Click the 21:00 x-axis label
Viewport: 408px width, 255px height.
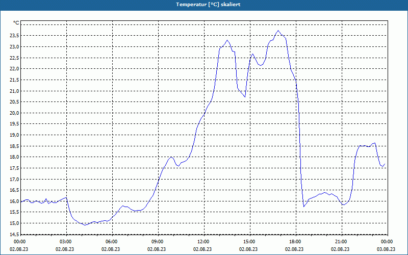(342, 242)
